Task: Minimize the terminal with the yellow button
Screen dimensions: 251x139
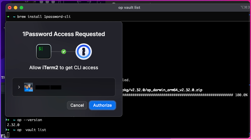Action: (x=16, y=8)
